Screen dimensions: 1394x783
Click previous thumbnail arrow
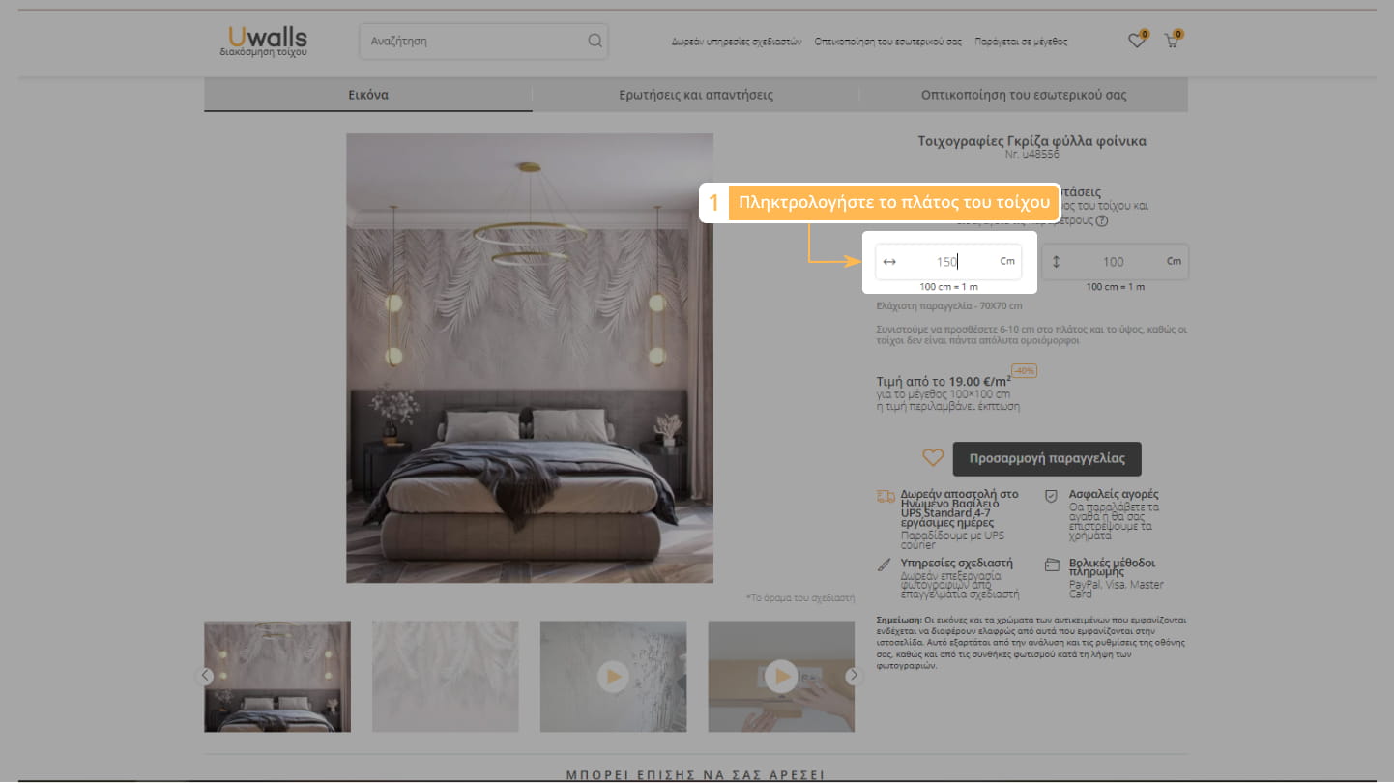(x=205, y=676)
